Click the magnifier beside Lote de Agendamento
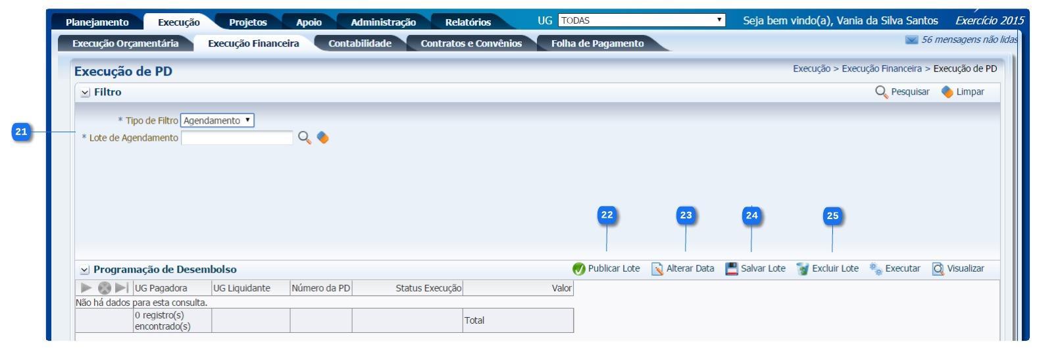1037x352 pixels. (304, 138)
